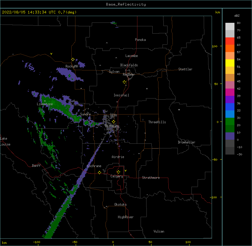
Task: Click the Drumheller town label
Action: pyautogui.click(x=187, y=142)
